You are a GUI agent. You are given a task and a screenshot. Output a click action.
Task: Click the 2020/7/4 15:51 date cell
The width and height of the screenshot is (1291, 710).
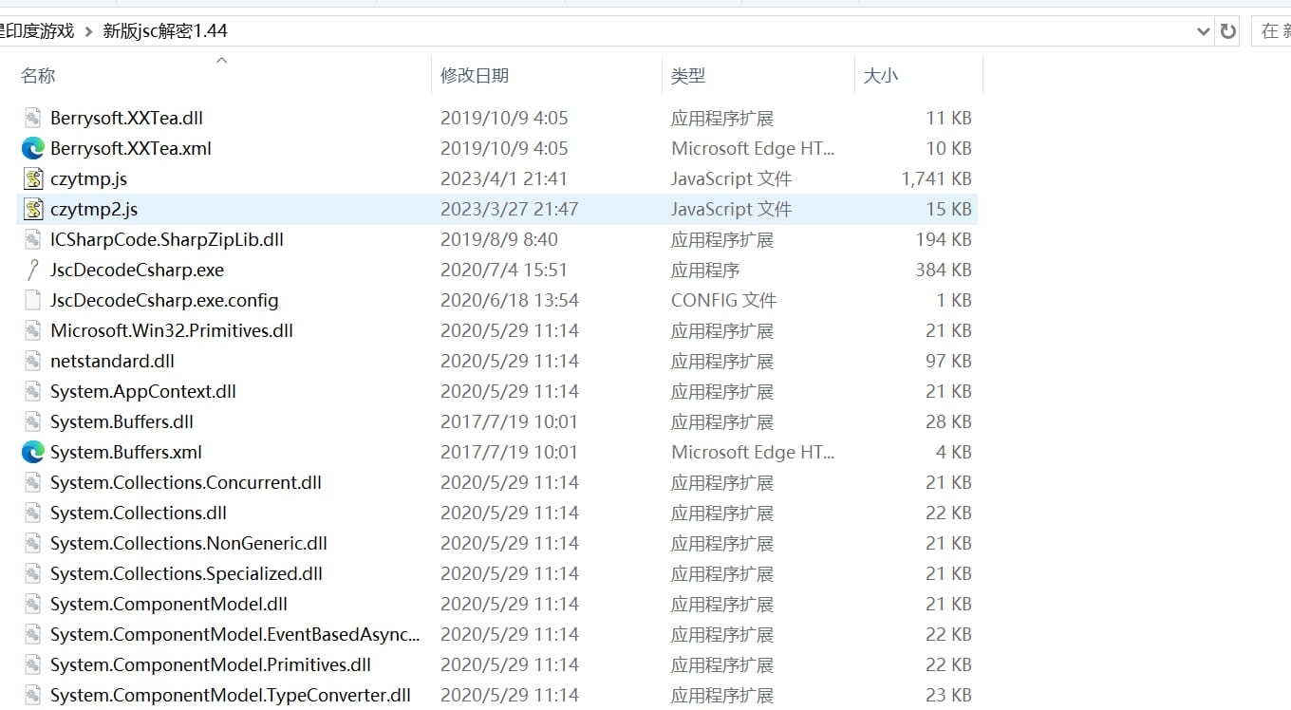click(x=504, y=270)
